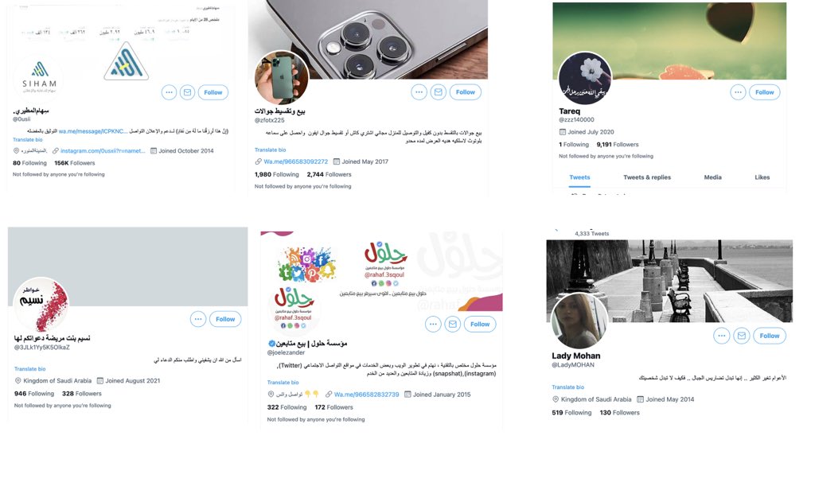Click message envelope icon on @joelezander profile

coord(453,325)
